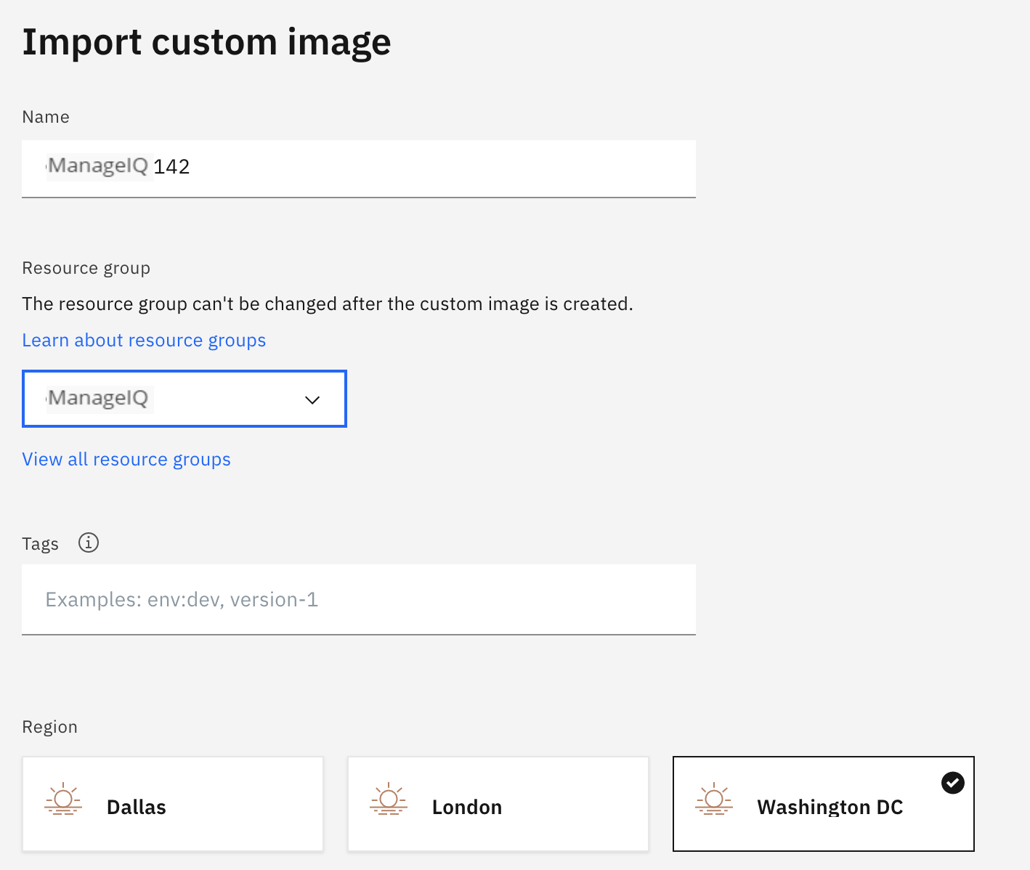1030x870 pixels.
Task: Click the Resource group label text
Action: point(86,267)
